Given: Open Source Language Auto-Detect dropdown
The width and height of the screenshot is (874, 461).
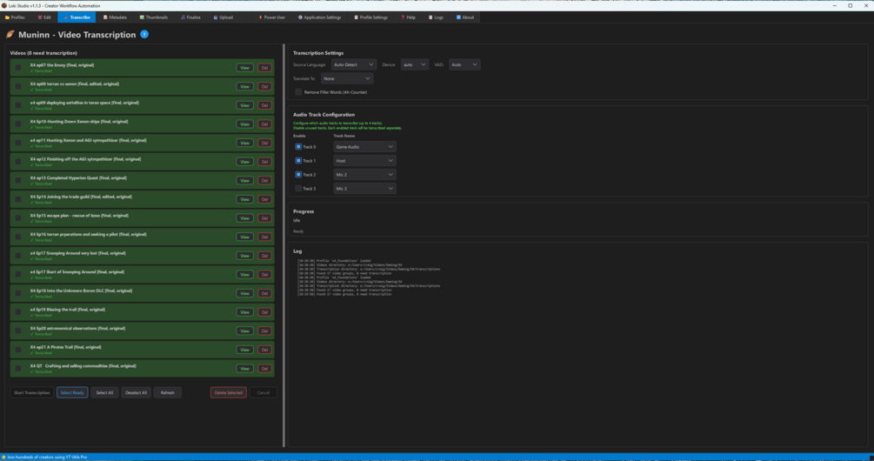Looking at the screenshot, I should point(354,64).
